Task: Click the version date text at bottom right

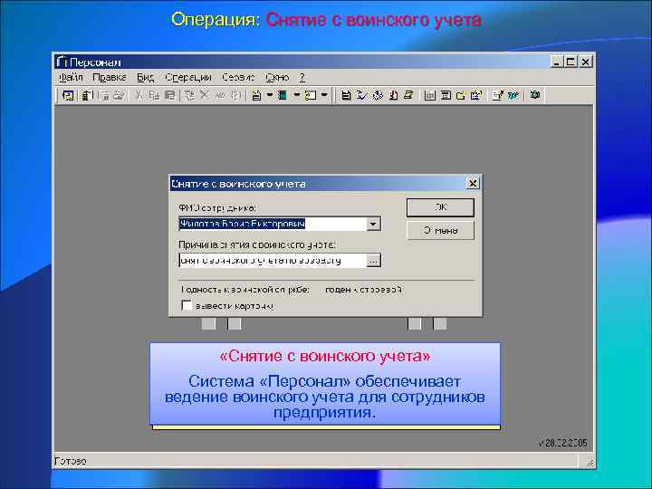Action: [x=562, y=443]
